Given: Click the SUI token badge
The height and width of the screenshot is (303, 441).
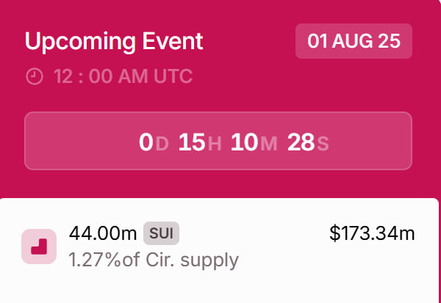Looking at the screenshot, I should [x=161, y=233].
